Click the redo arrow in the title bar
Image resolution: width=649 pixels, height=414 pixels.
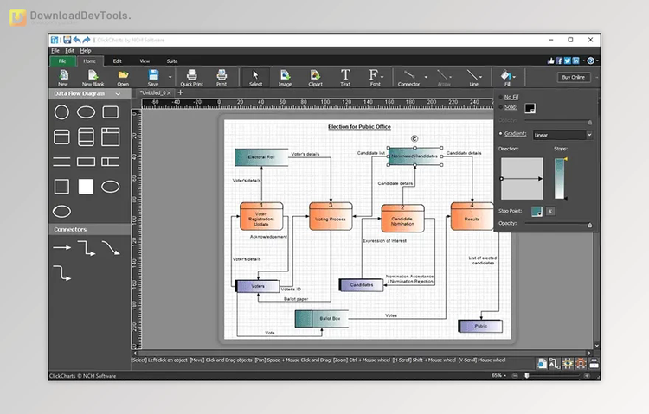(x=87, y=40)
